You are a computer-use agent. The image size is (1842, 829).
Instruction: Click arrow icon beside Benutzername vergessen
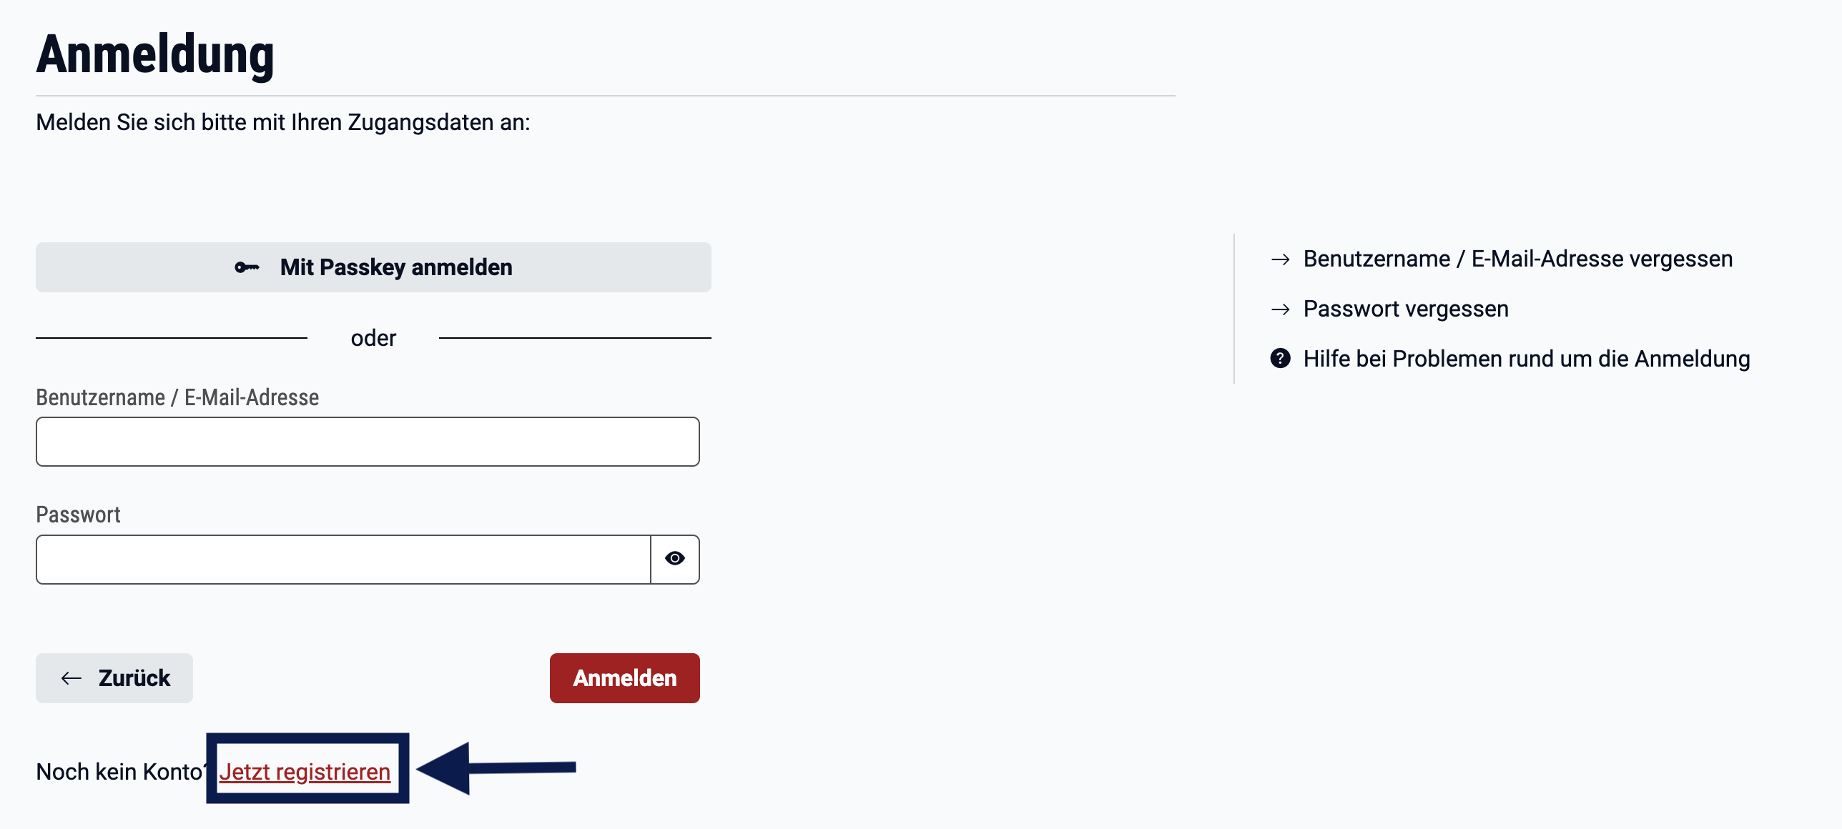pyautogui.click(x=1280, y=259)
